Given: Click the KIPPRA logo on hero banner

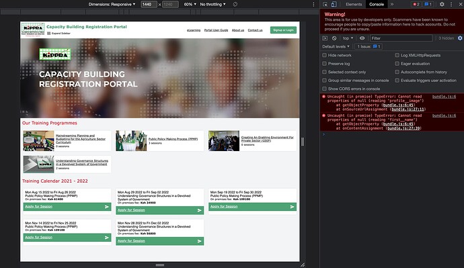Looking at the screenshot, I should (x=55, y=54).
